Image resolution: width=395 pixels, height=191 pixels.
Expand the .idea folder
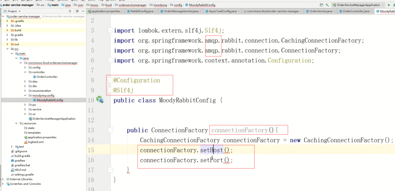point(7,26)
